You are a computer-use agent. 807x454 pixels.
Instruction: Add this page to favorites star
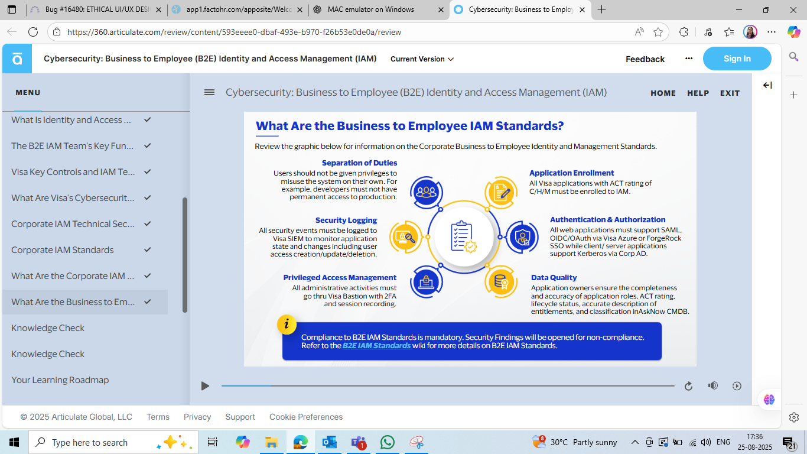[658, 32]
